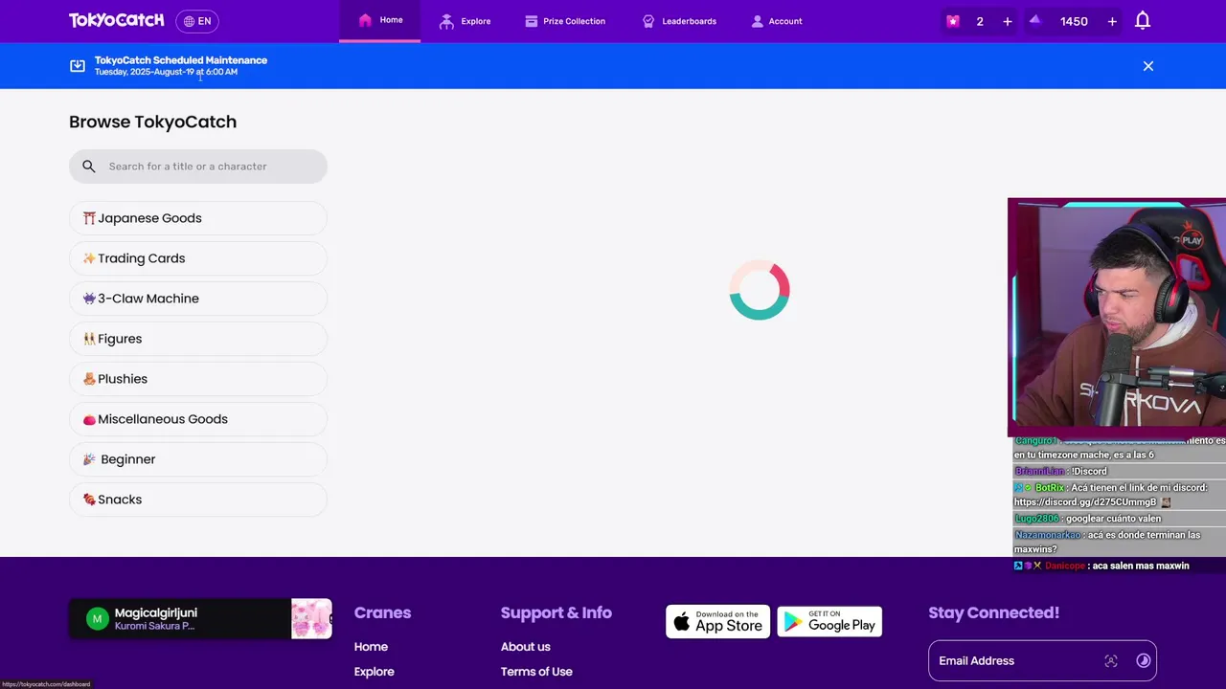Viewport: 1226px width, 689px height.
Task: Click the search magnifier icon
Action: (x=89, y=167)
